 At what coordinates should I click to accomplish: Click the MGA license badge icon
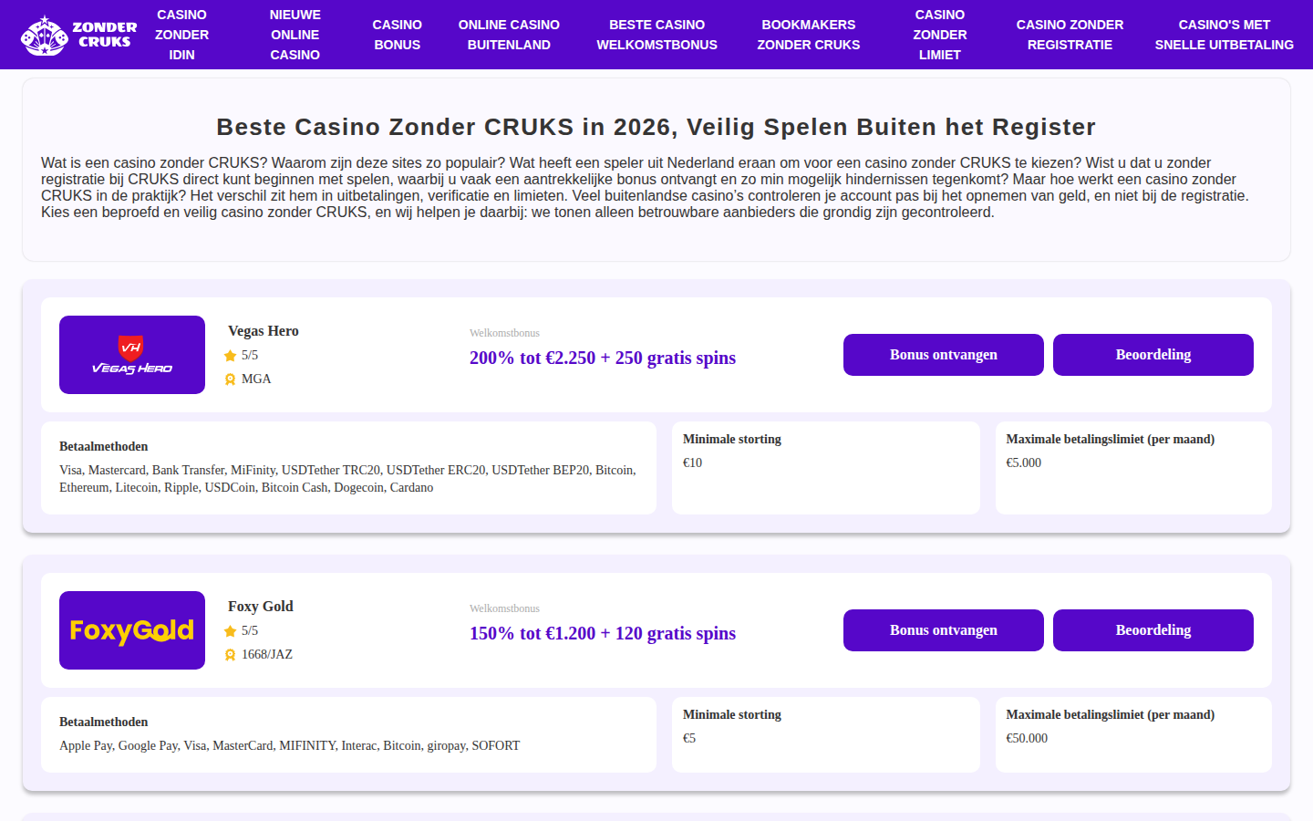[231, 379]
